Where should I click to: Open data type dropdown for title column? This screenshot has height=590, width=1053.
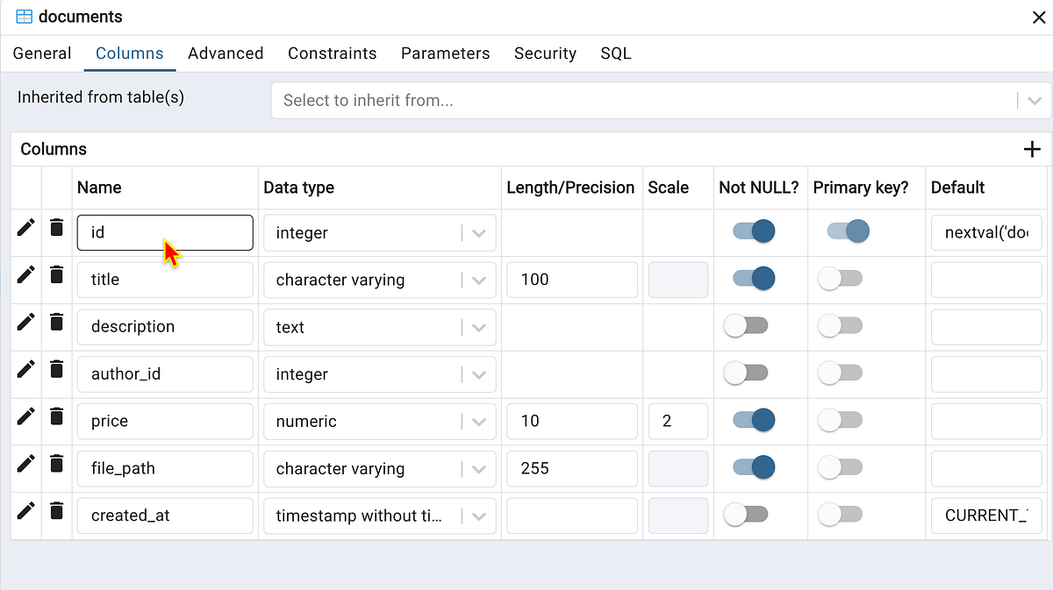point(478,281)
